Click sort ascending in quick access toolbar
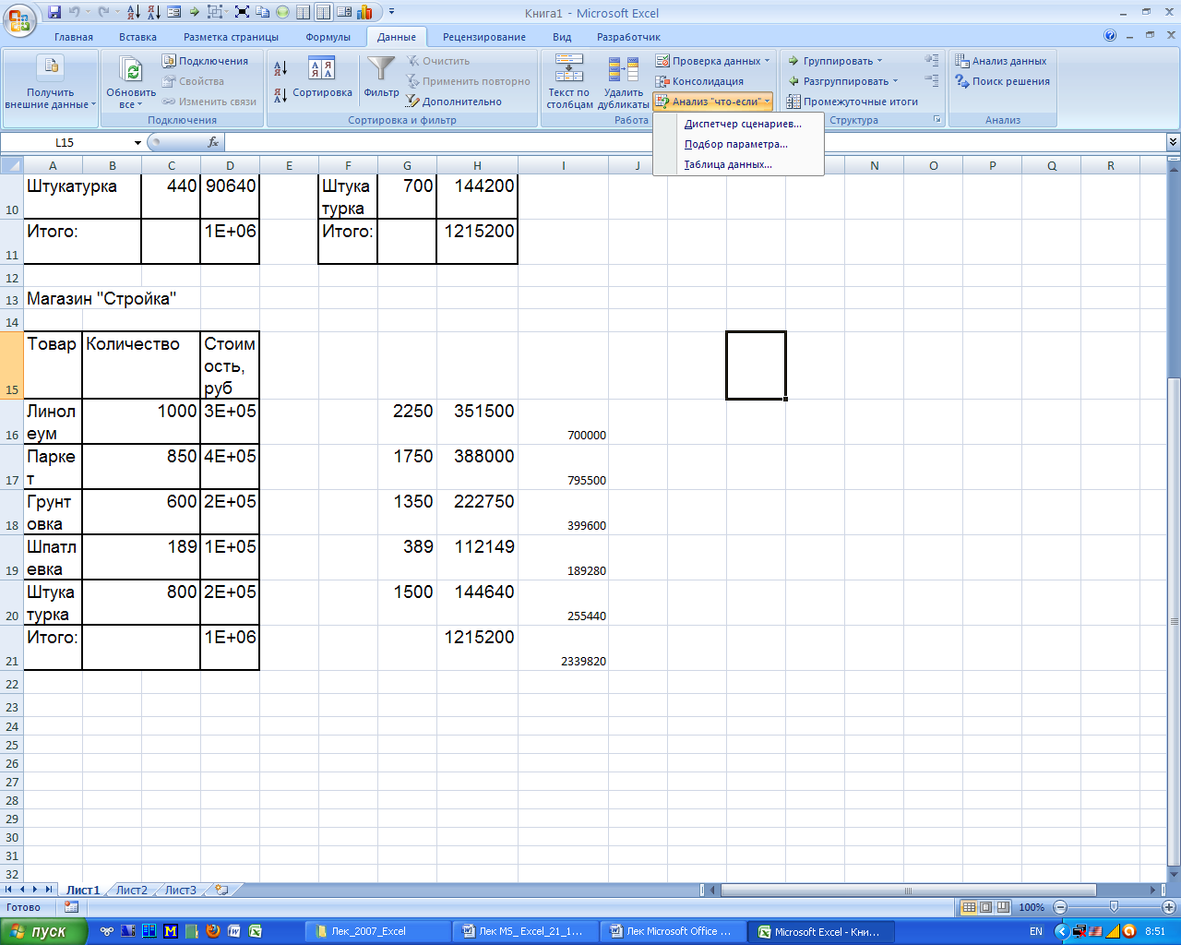1181x945 pixels. pos(133,12)
